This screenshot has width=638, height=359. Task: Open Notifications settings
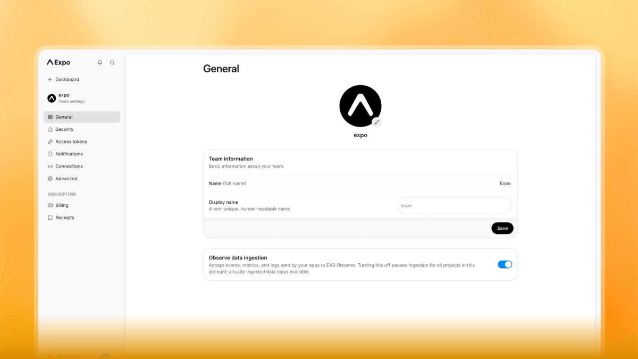[x=82, y=154]
